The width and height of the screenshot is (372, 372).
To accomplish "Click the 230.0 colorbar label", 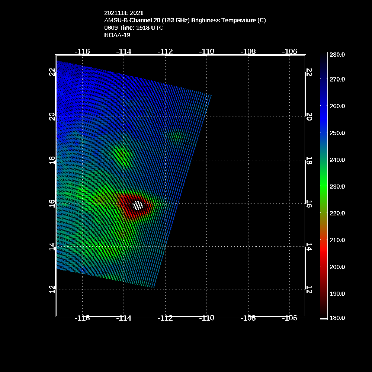I will 337,187.
